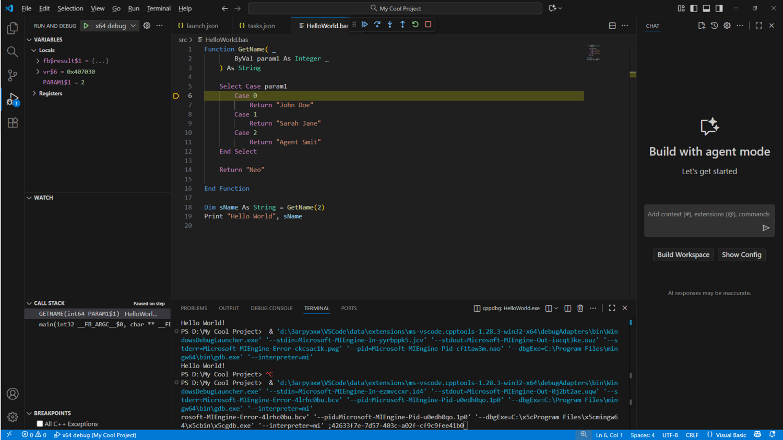Click Step Out debug icon
This screenshot has width=783, height=440.
[x=402, y=25]
